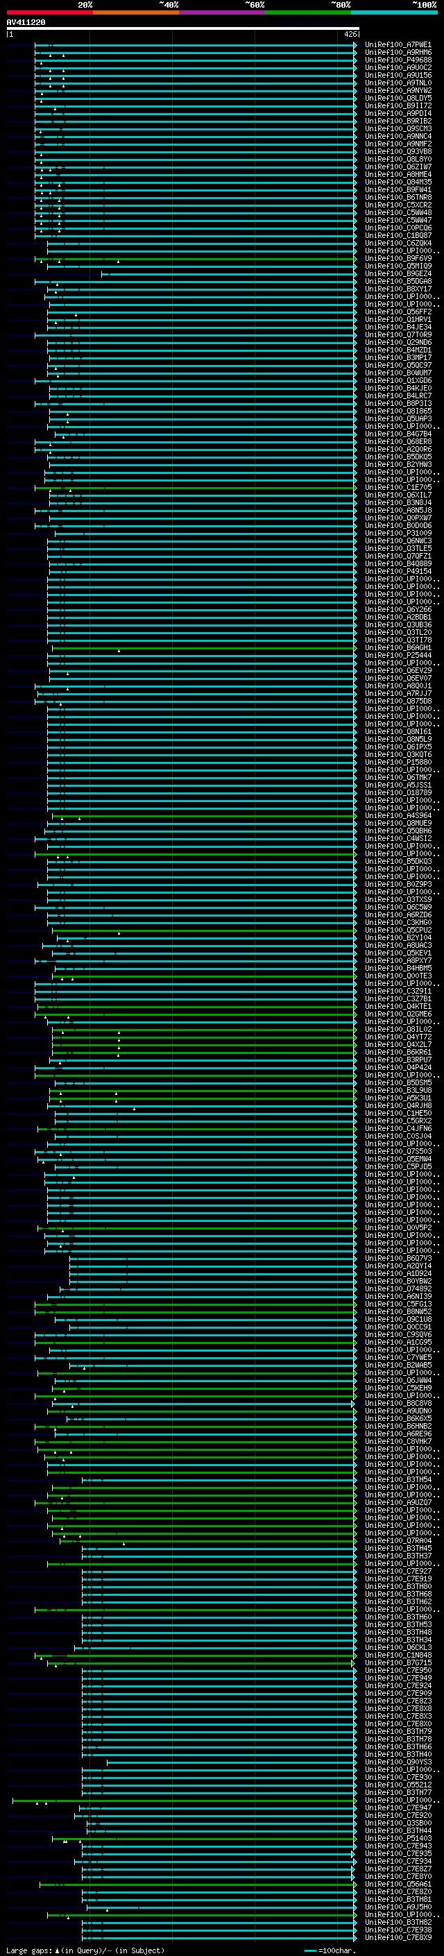The image size is (444, 1956).
Task: Click the UniRef100_B8XY17 label
Action: 398,289
